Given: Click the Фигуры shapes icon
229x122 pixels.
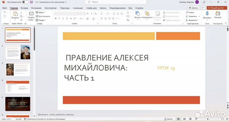Looking at the screenshot, I should click(x=138, y=13).
